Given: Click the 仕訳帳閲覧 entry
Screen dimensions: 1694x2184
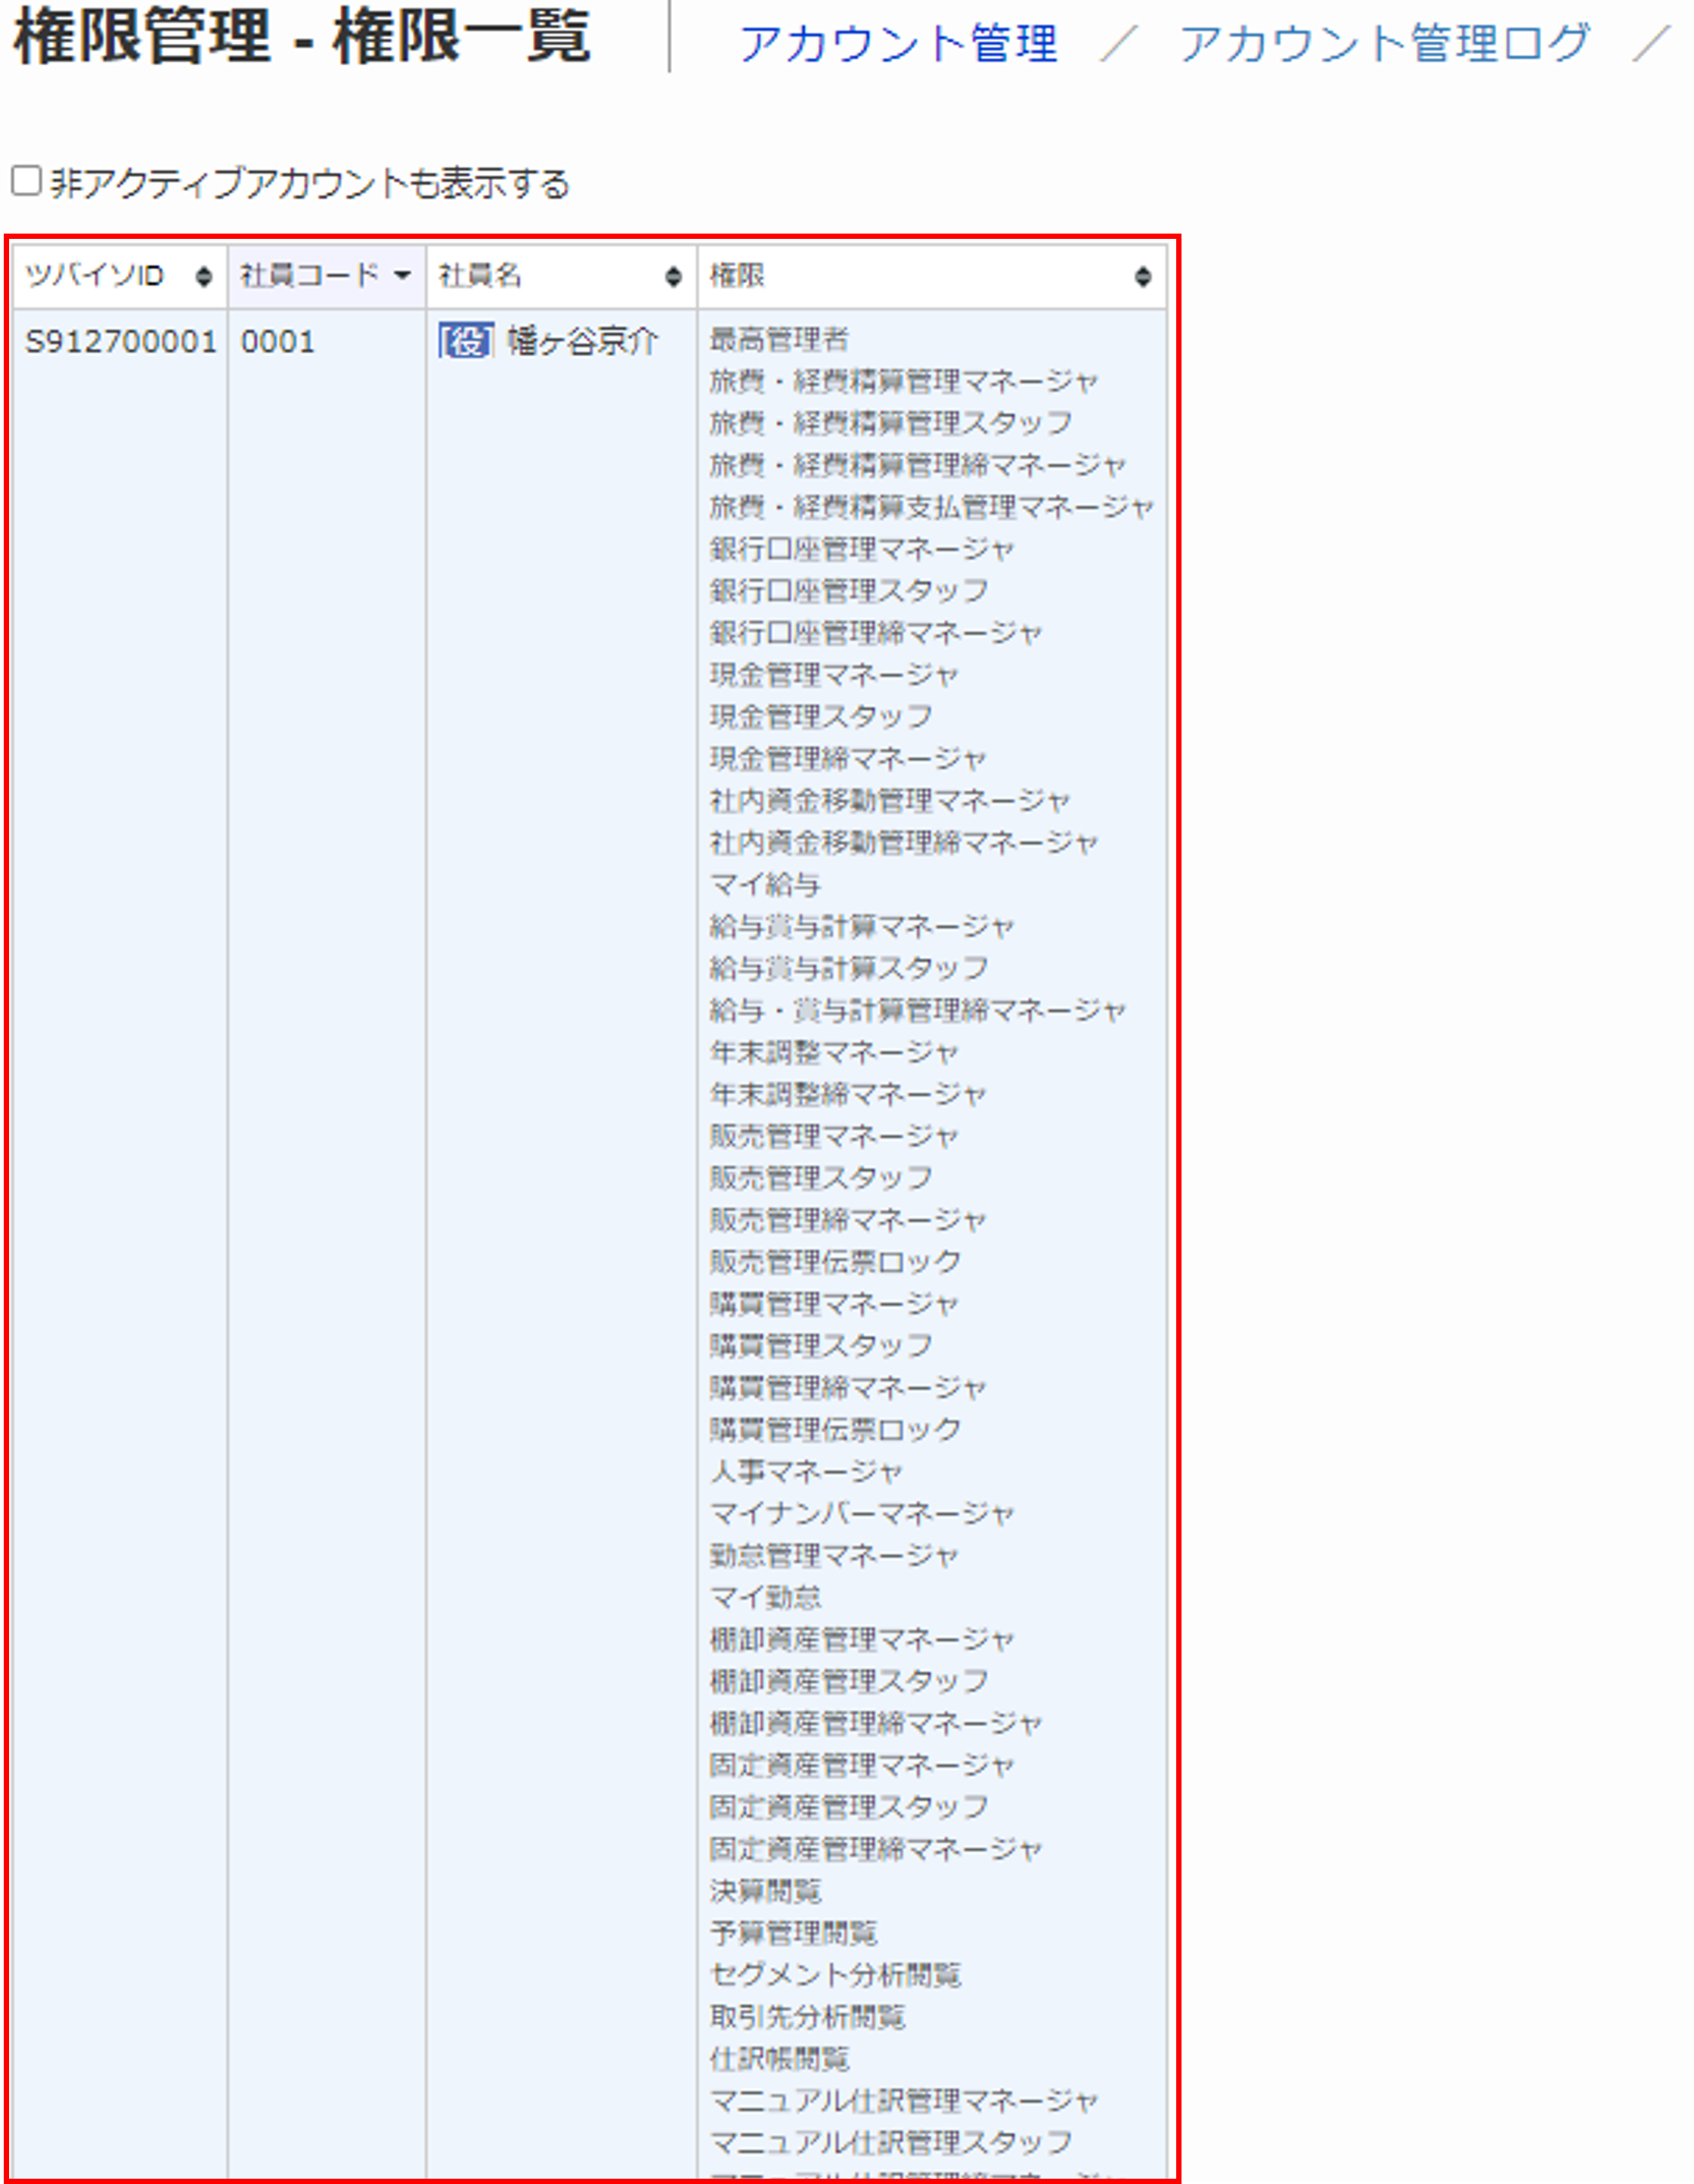Looking at the screenshot, I should coord(779,2061).
